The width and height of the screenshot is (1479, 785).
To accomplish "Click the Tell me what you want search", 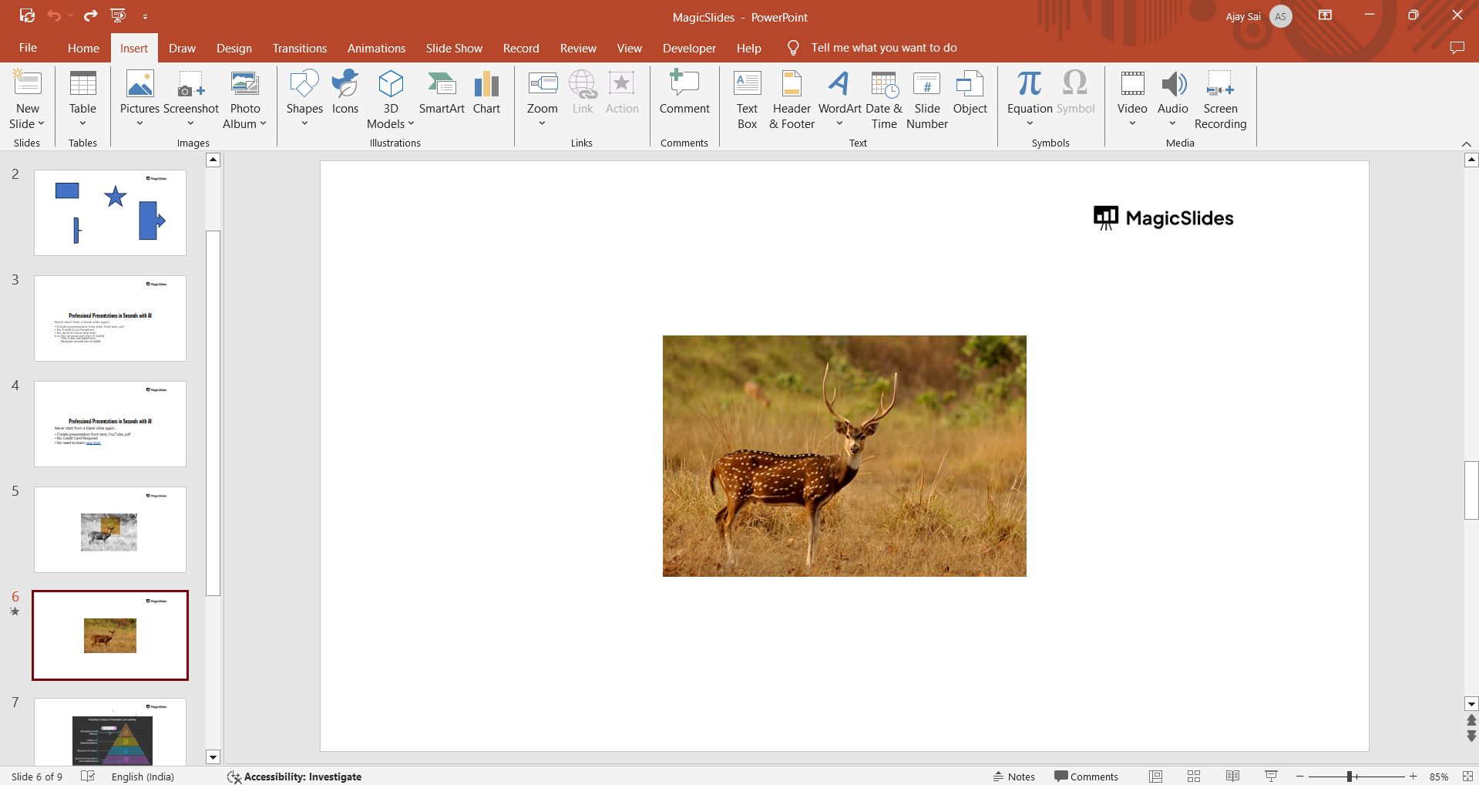I will (883, 48).
